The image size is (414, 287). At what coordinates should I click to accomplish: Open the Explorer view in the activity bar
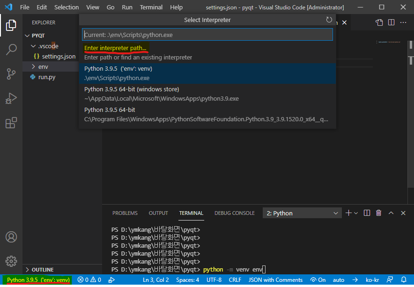pyautogui.click(x=11, y=25)
